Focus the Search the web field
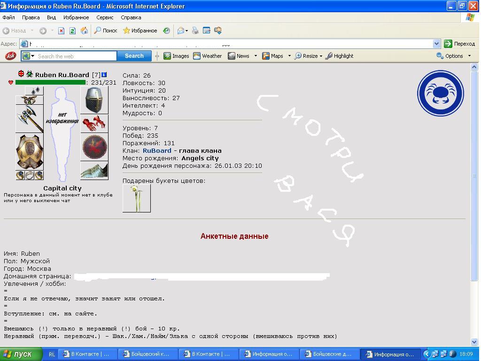 [x=76, y=56]
